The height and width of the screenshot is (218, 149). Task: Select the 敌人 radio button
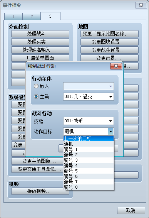[x=36, y=86]
